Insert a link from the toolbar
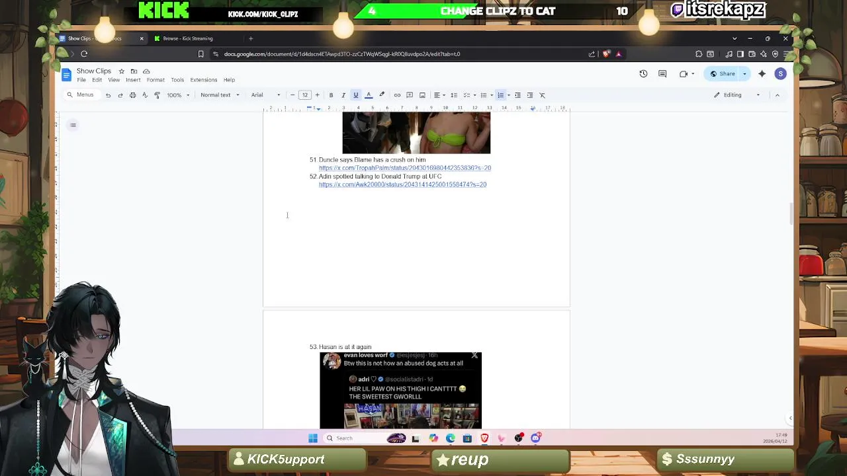This screenshot has height=476, width=847. point(397,95)
